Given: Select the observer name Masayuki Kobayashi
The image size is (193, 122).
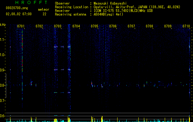Looking at the screenshot, I should click(x=110, y=3).
